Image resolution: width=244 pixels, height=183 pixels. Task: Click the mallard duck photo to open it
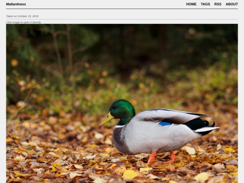pyautogui.click(x=122, y=103)
